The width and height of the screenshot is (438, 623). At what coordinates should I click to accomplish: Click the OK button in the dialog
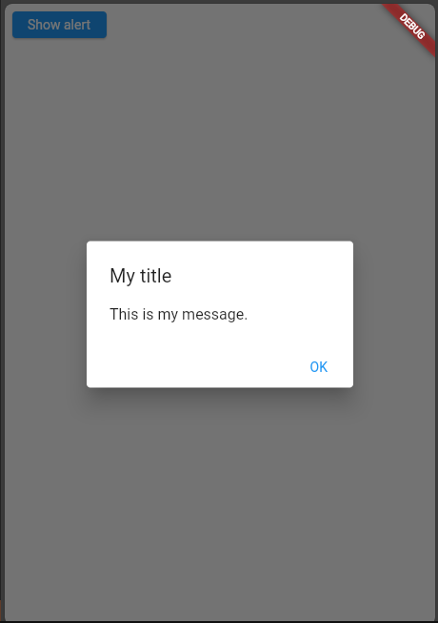(319, 367)
